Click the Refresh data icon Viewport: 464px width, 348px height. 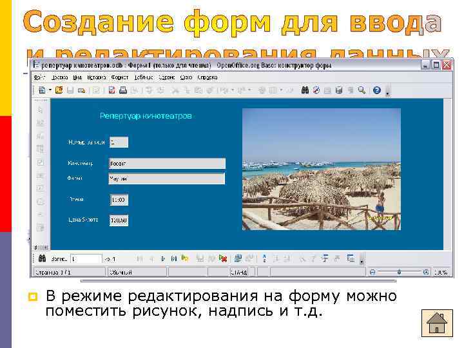[x=237, y=258]
